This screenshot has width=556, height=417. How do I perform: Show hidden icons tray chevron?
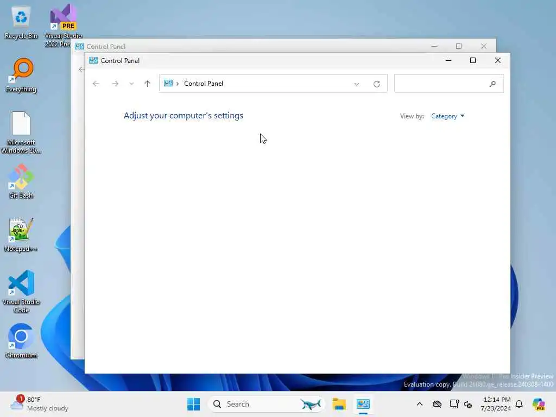click(420, 404)
